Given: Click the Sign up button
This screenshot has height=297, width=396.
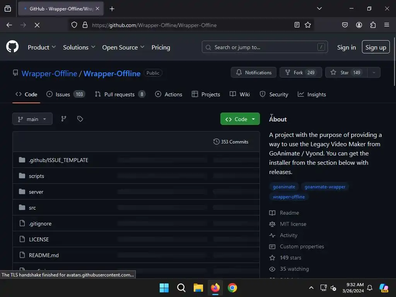Looking at the screenshot, I should point(376,47).
